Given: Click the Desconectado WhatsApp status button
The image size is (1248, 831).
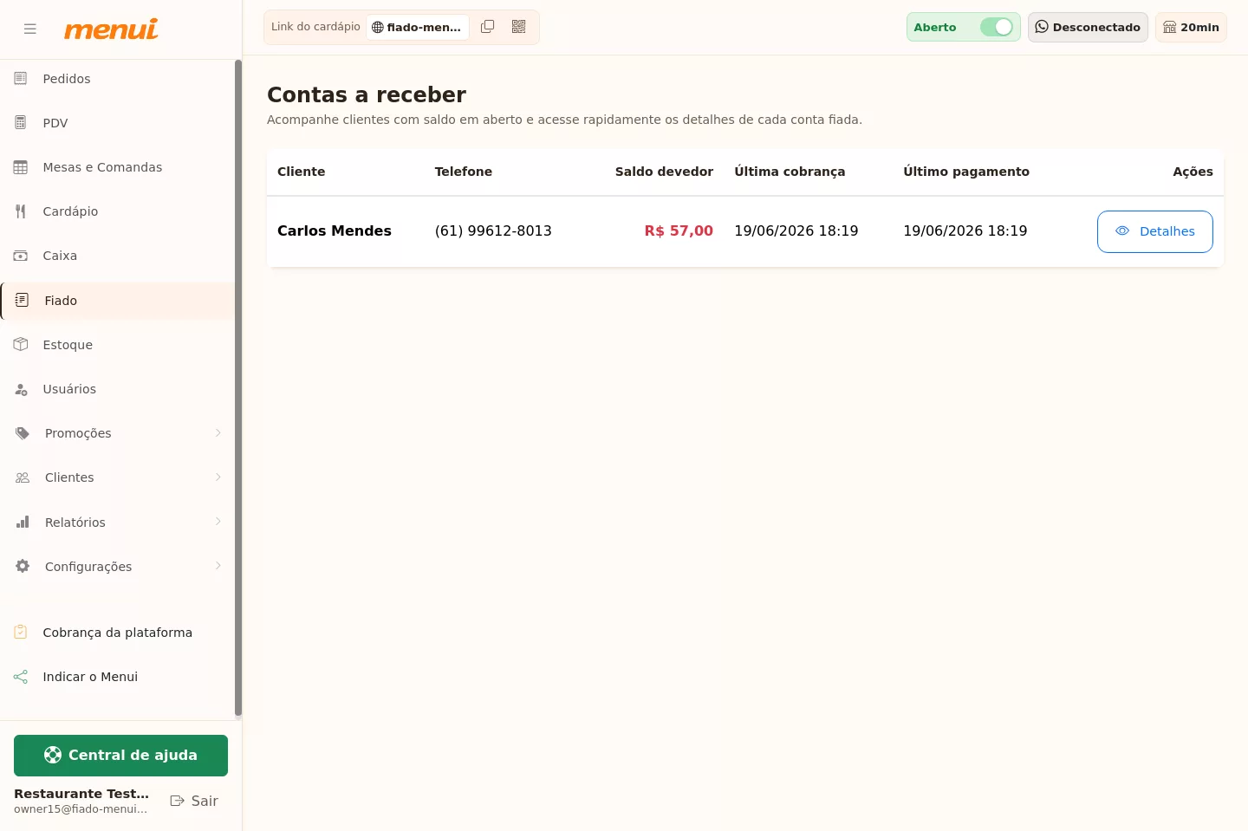Looking at the screenshot, I should (1088, 27).
